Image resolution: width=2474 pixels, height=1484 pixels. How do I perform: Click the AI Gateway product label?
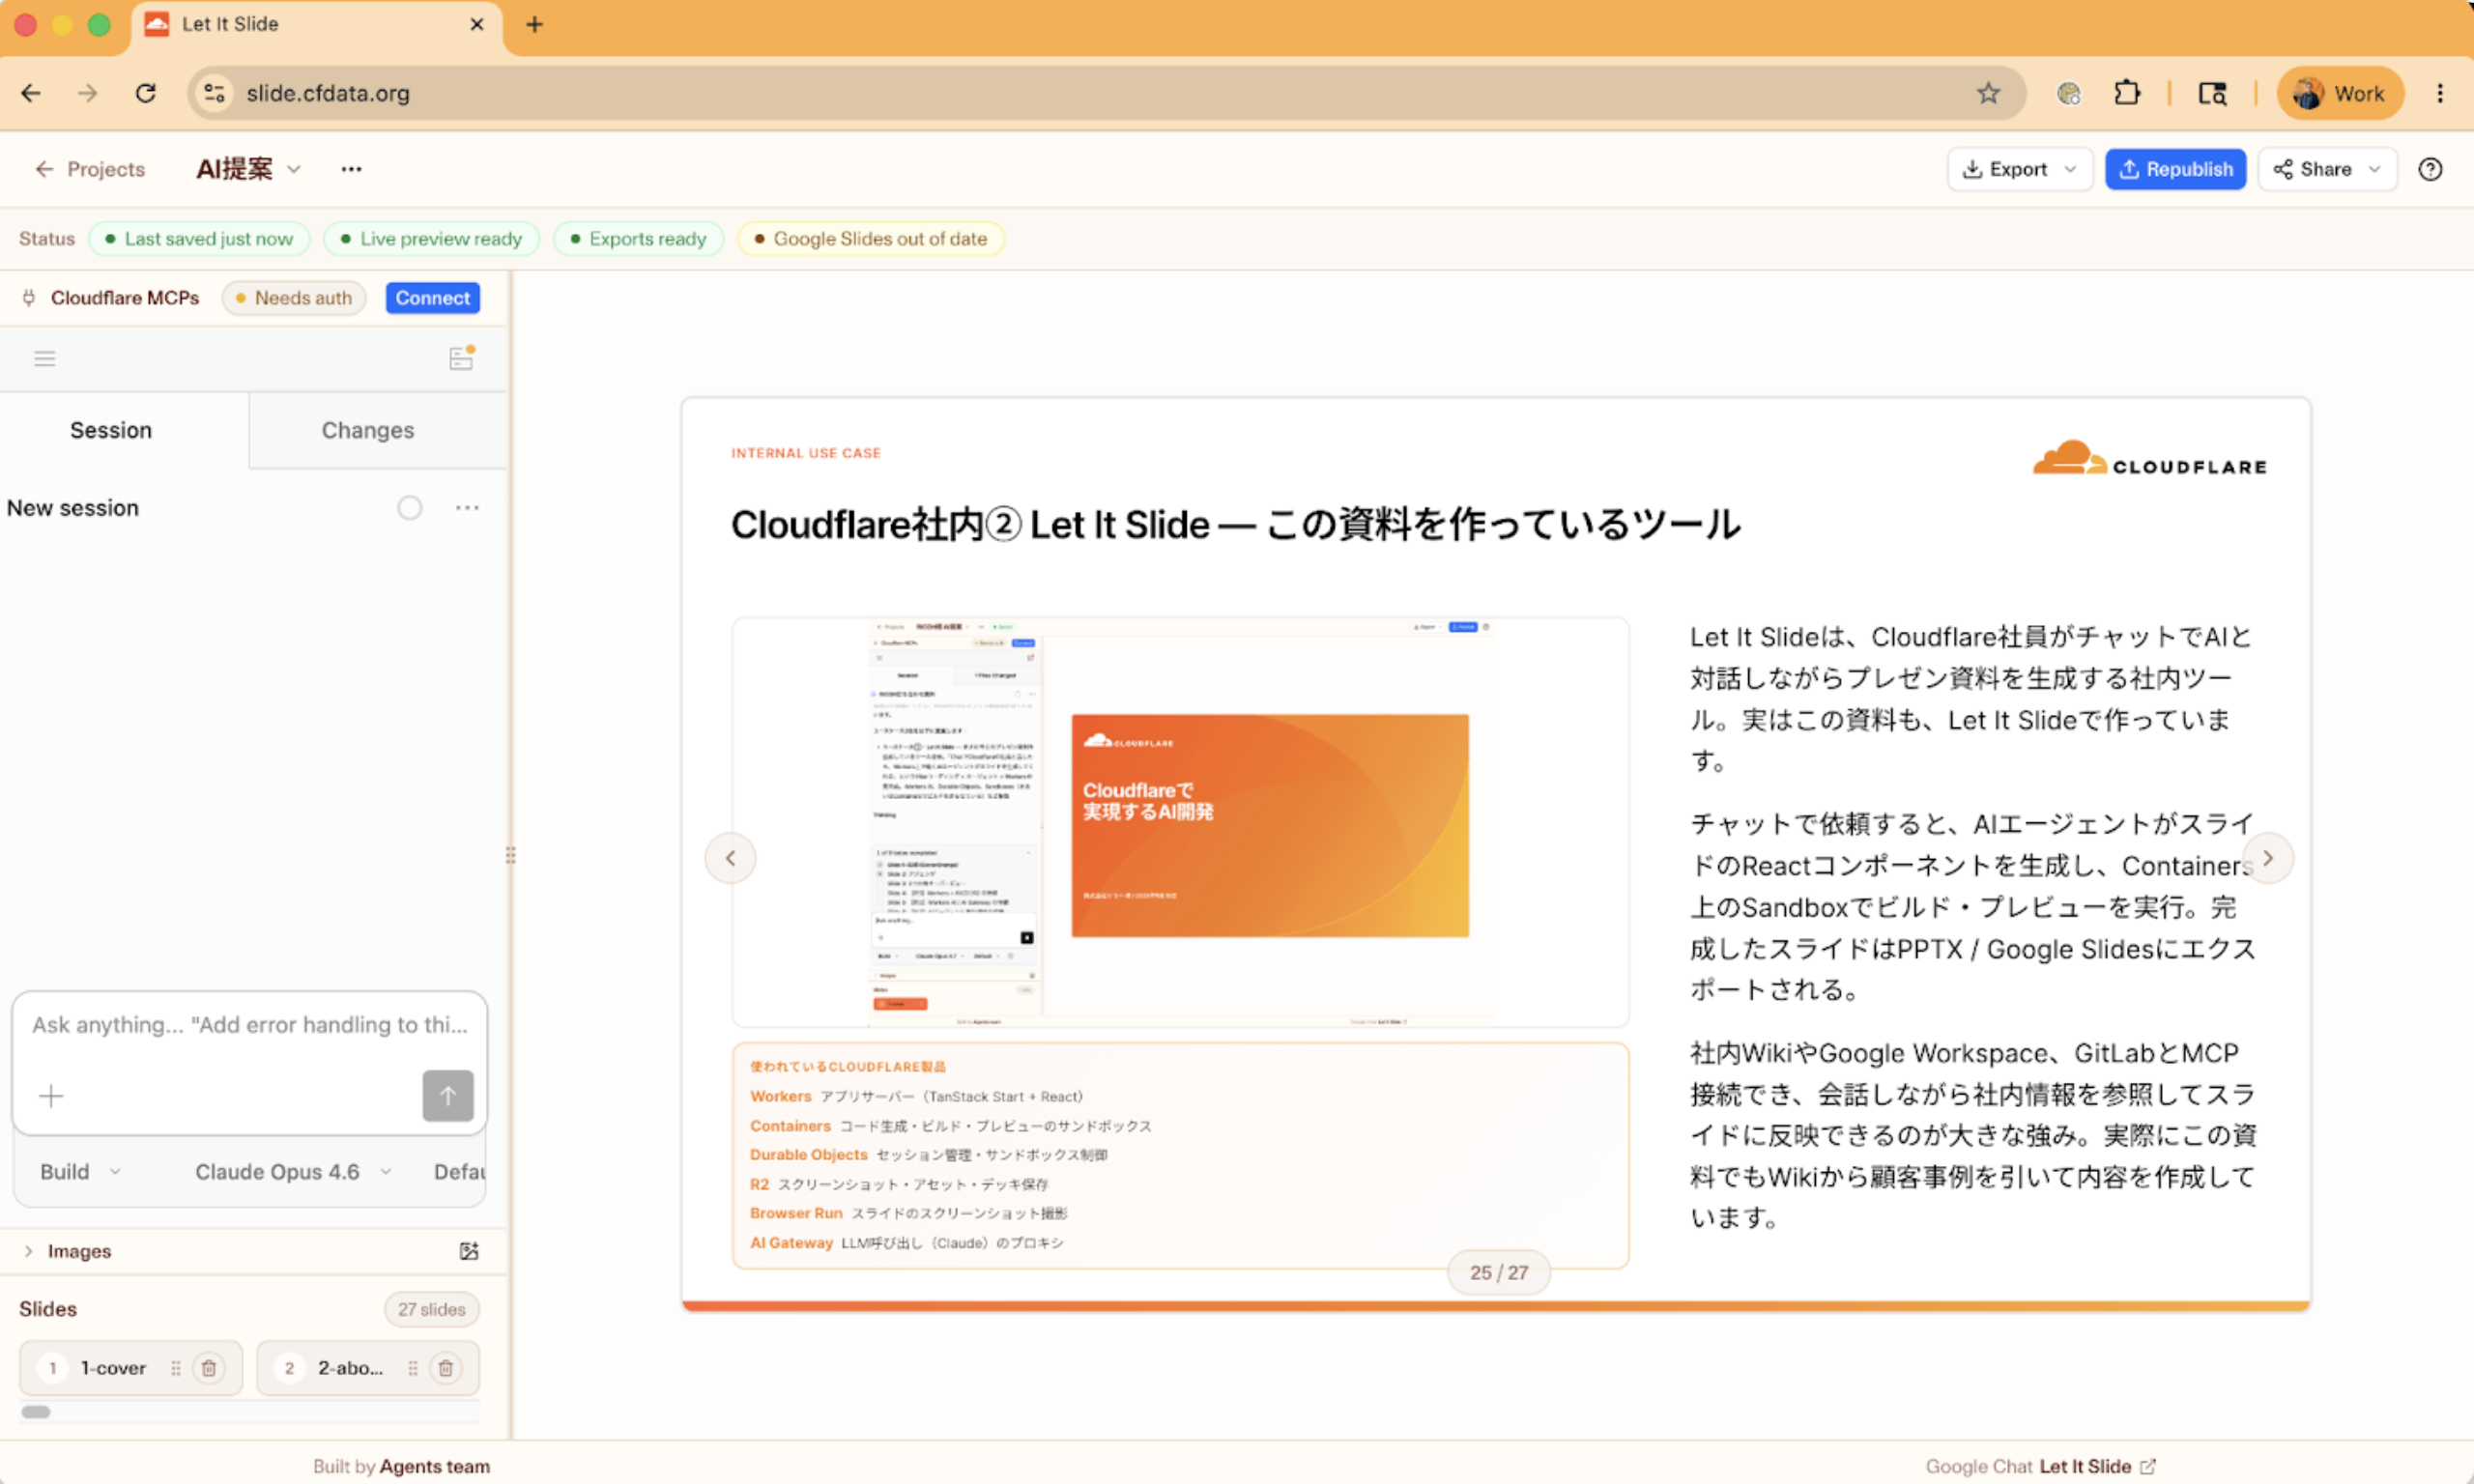point(791,1243)
